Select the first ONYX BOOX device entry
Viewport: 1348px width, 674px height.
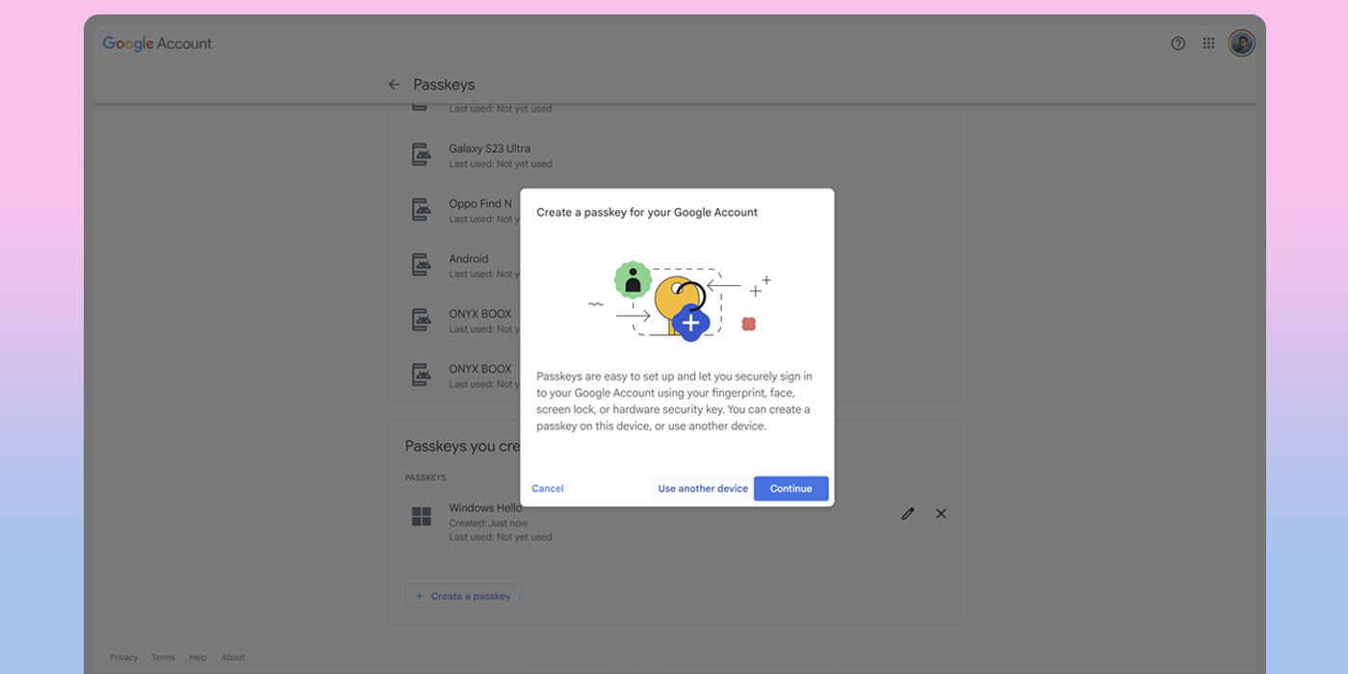(421, 320)
